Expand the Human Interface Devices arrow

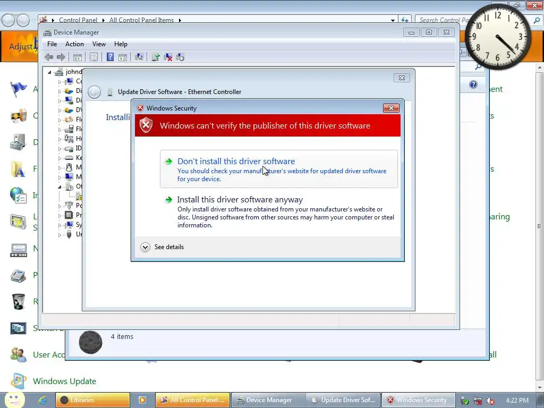59,139
